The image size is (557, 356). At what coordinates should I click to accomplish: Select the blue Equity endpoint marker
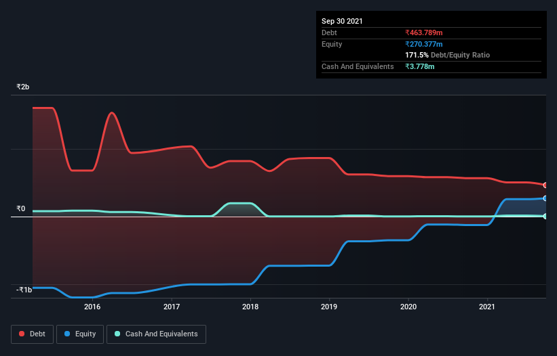545,198
